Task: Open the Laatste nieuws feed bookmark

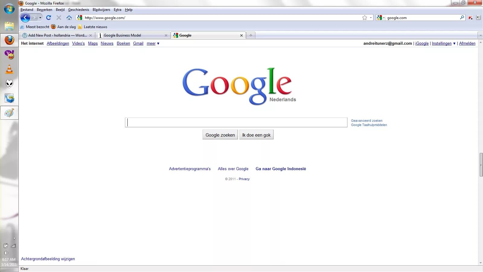Action: tap(93, 27)
